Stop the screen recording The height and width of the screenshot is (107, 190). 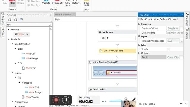(56, 100)
